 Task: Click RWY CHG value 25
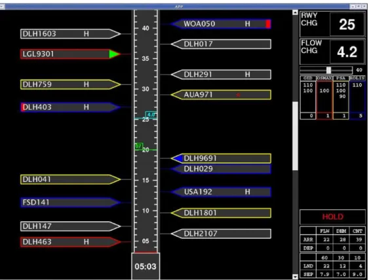[x=347, y=24]
